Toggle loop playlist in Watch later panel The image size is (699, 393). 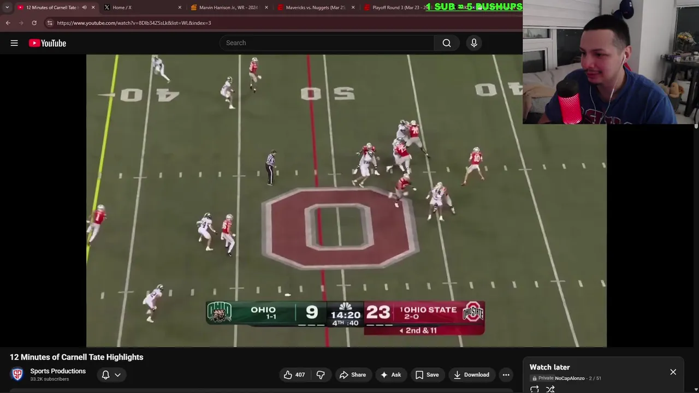535,389
